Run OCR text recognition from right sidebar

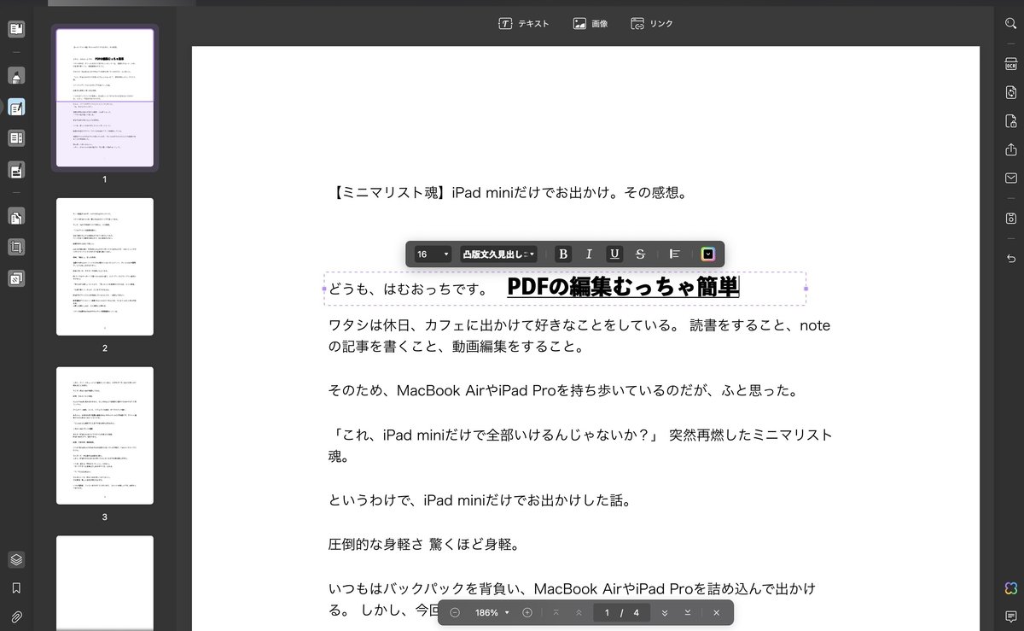click(x=1011, y=64)
